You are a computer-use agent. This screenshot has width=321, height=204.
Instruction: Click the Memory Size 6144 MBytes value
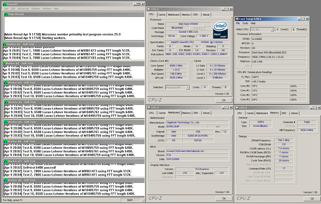point(260,126)
